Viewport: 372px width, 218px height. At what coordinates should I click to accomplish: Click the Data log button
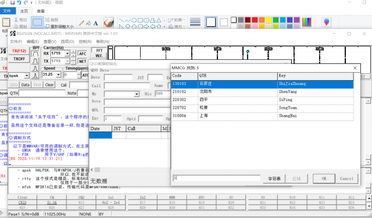pos(26,85)
